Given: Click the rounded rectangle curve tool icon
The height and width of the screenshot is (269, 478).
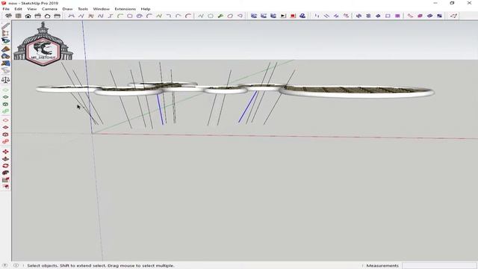Looking at the screenshot, I should [130, 16].
